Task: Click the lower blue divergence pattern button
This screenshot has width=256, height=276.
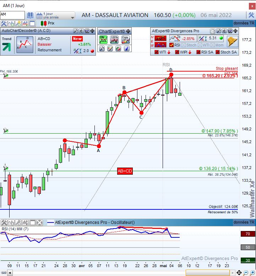Action: click(x=160, y=45)
